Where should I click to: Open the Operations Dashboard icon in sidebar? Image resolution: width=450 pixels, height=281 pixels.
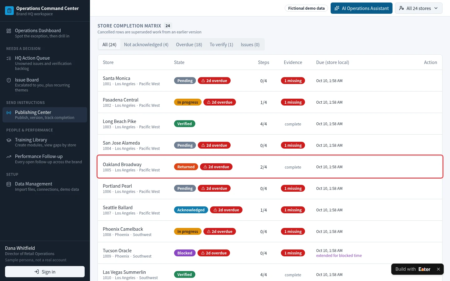[9, 31]
